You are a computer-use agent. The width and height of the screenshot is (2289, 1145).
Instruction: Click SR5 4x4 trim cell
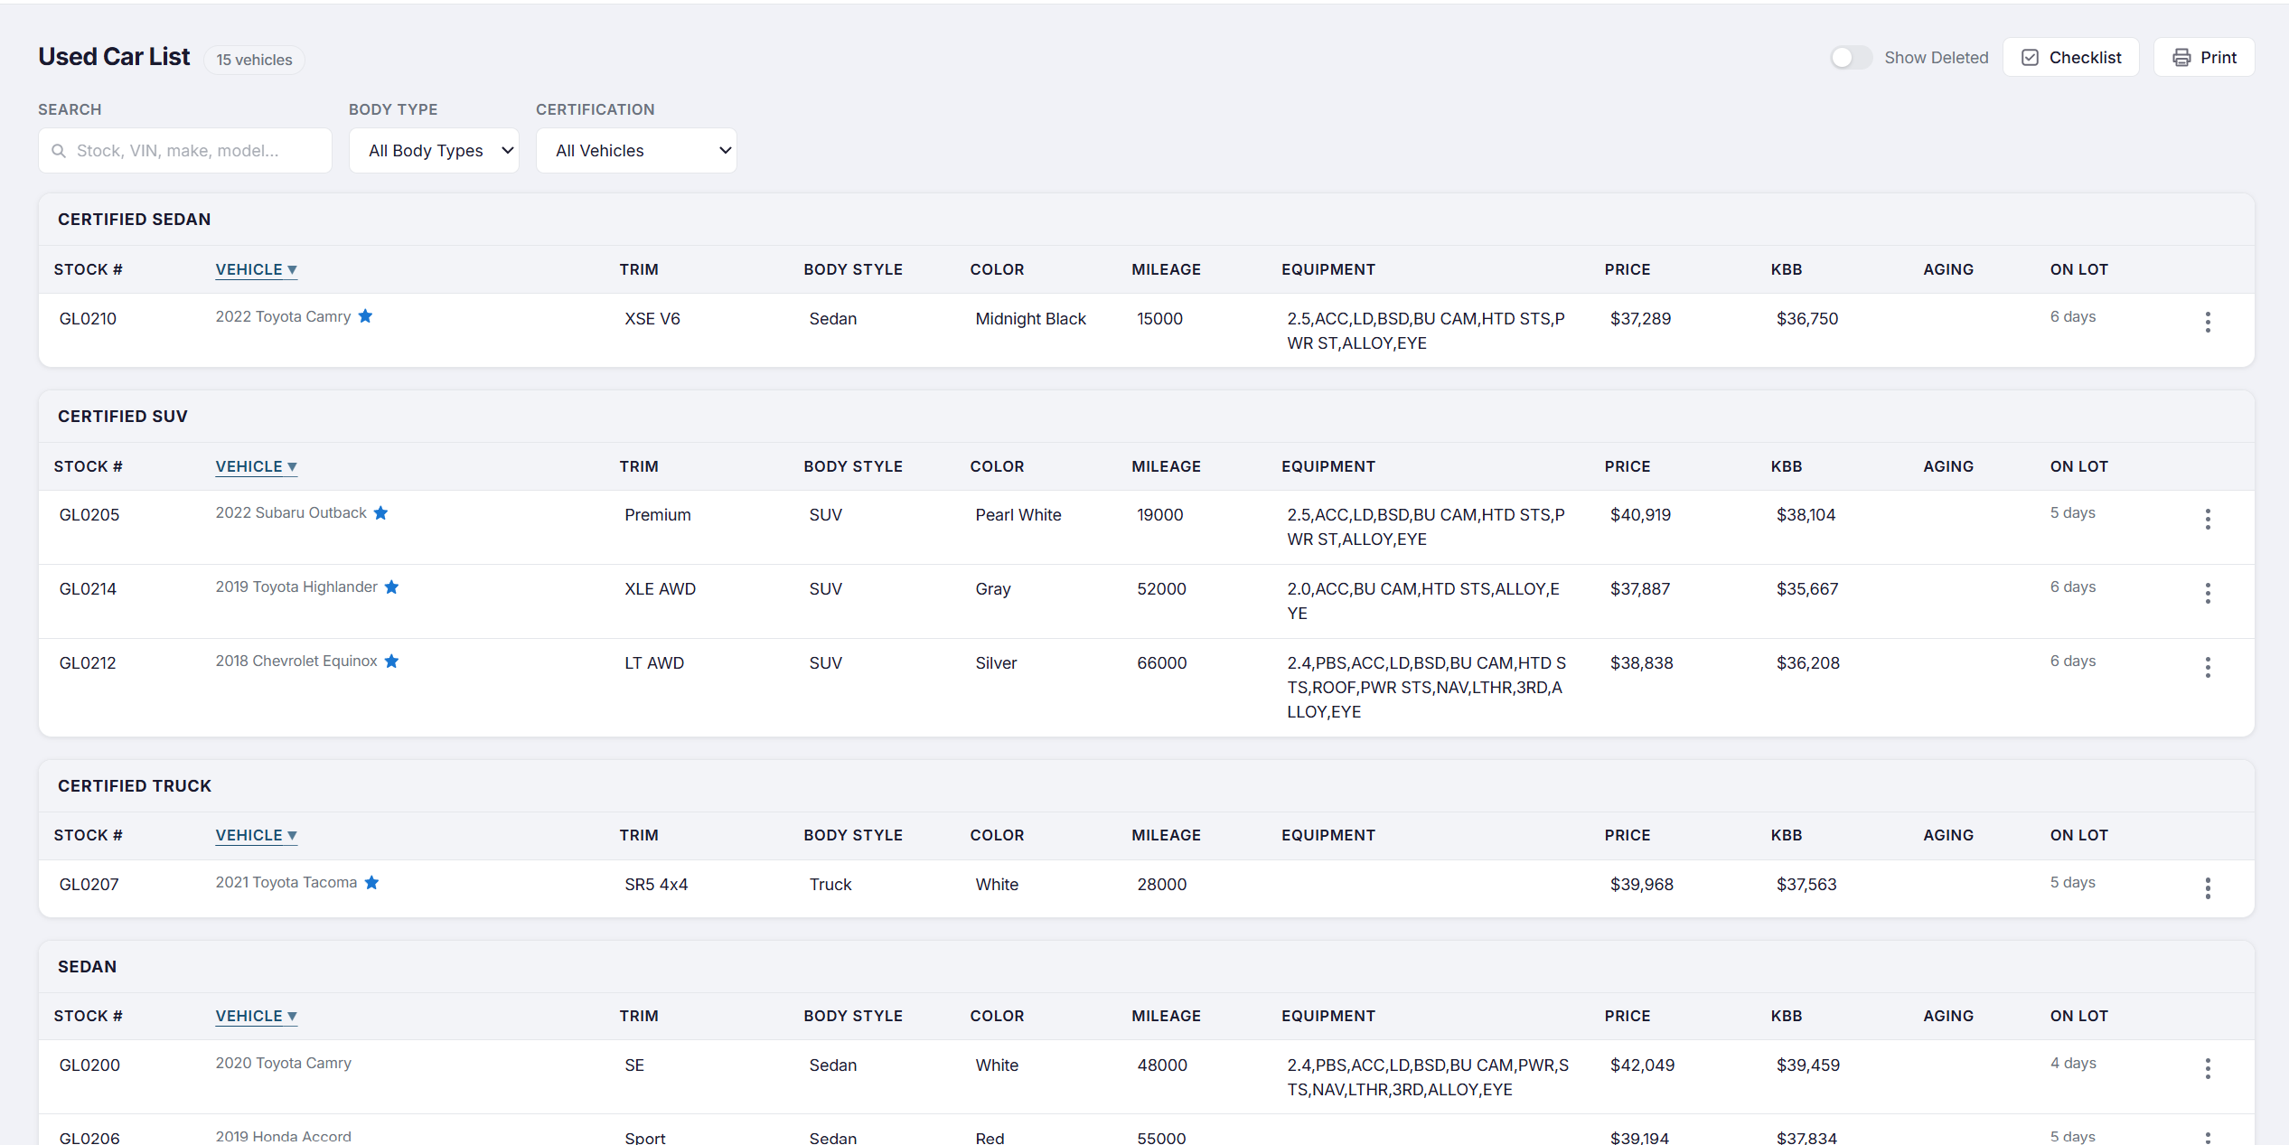[x=656, y=885]
